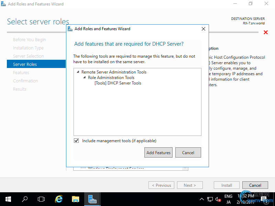The image size is (275, 206).
Task: Click the Previous button
Action: (x=161, y=185)
